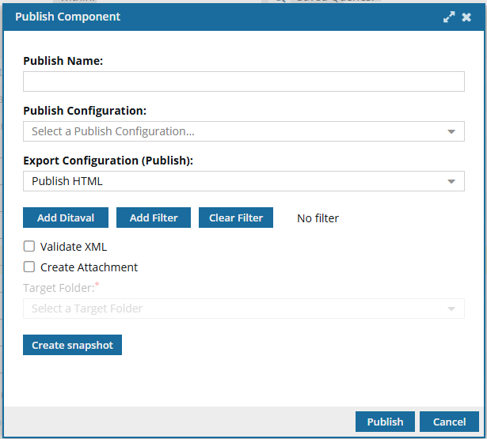487x439 pixels.
Task: Click the Add Filter button
Action: [x=154, y=218]
